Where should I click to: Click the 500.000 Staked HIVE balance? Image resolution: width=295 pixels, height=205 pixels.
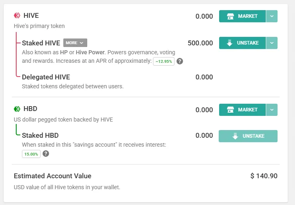click(200, 43)
